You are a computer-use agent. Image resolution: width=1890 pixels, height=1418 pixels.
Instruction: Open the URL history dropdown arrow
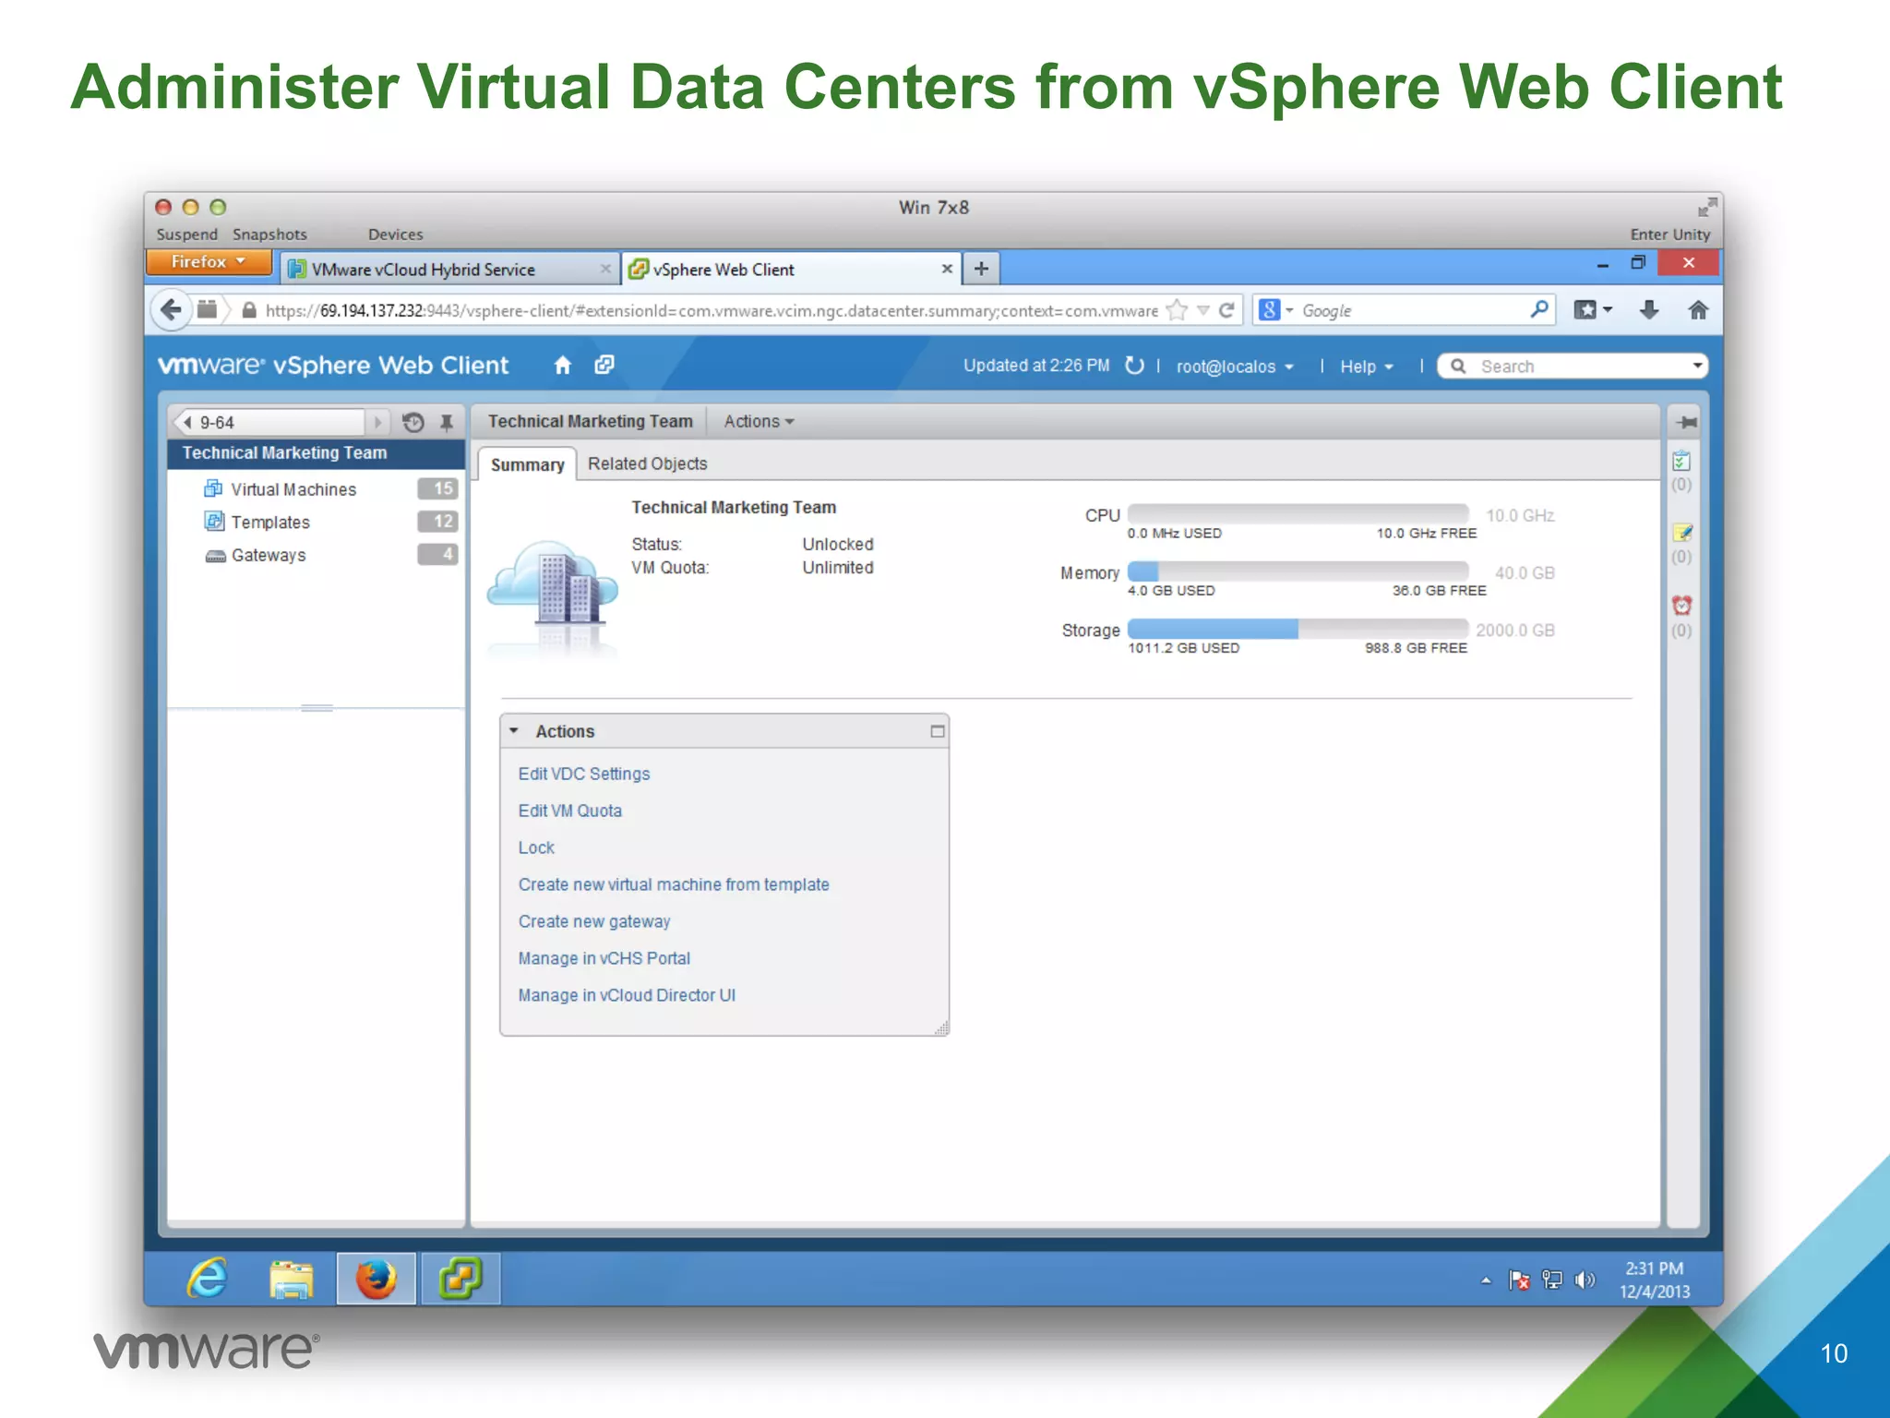[1202, 310]
